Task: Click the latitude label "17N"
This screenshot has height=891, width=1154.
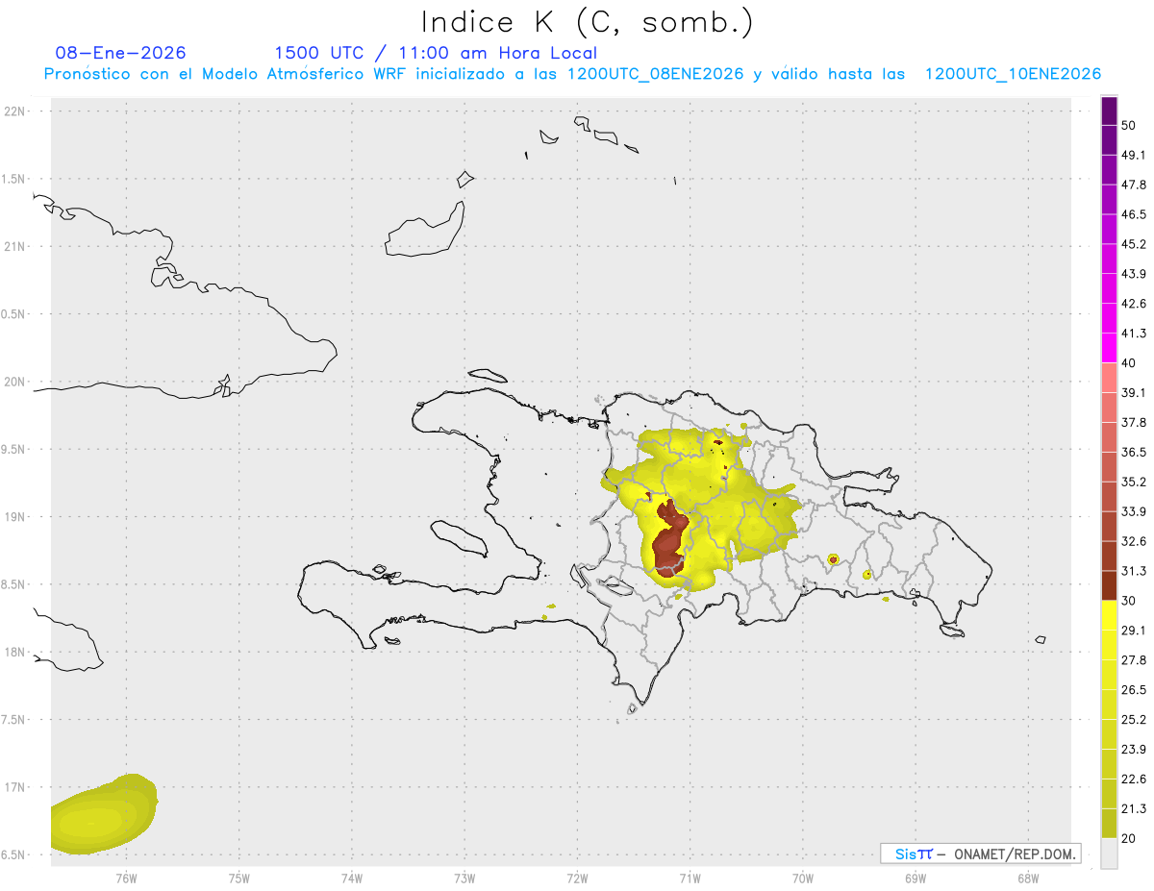Action: coord(15,787)
